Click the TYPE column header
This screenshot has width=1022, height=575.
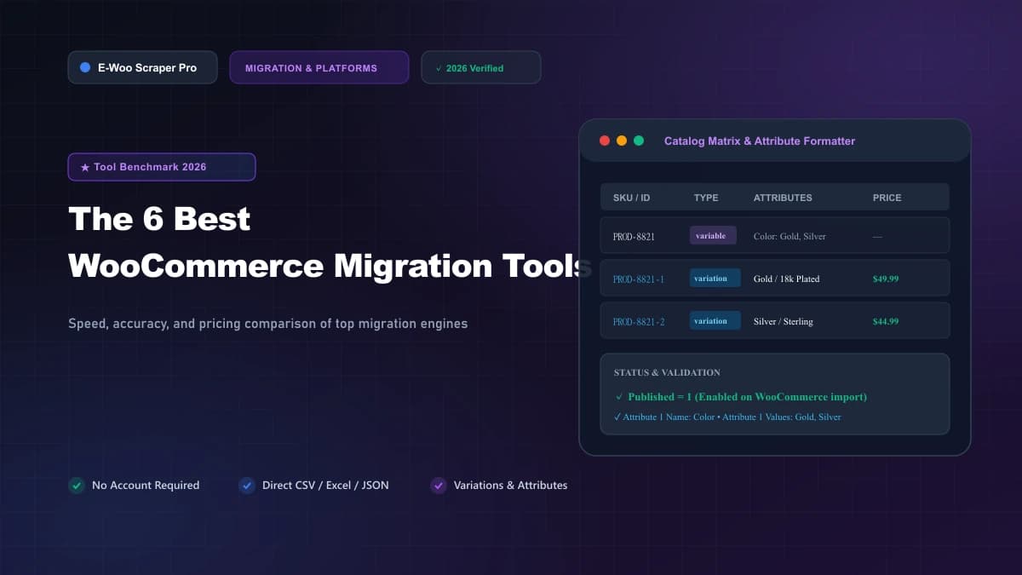[706, 198]
